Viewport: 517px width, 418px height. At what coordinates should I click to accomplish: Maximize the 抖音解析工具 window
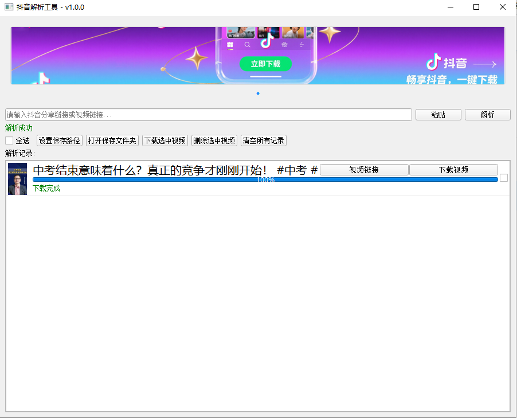pos(476,7)
